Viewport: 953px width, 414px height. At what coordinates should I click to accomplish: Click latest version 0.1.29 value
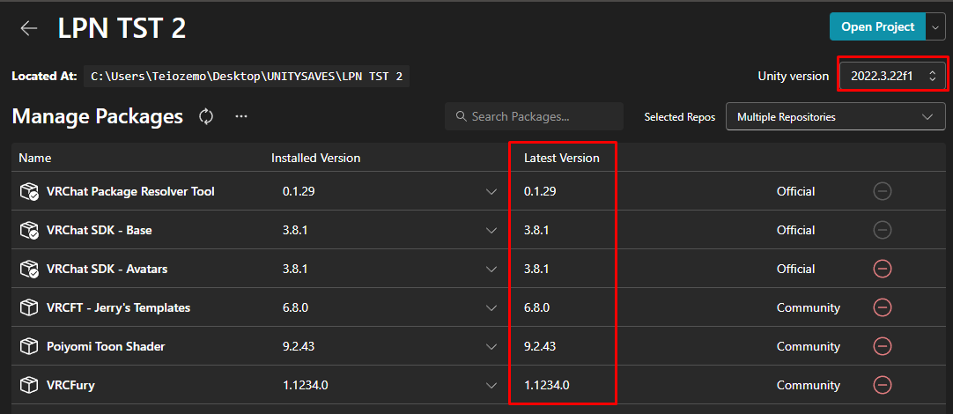540,191
